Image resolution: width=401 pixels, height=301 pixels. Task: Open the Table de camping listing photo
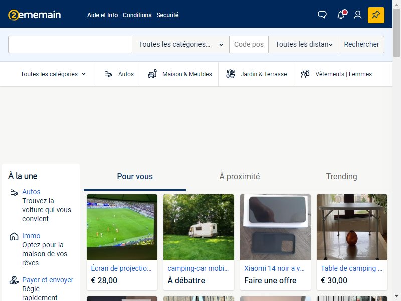click(x=352, y=227)
